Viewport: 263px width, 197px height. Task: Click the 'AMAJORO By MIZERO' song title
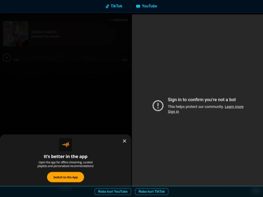(x=45, y=36)
